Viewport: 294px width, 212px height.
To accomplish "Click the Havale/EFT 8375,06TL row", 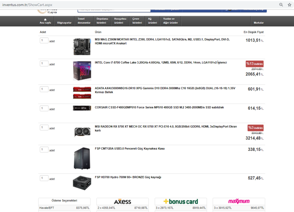I will point(64,208).
